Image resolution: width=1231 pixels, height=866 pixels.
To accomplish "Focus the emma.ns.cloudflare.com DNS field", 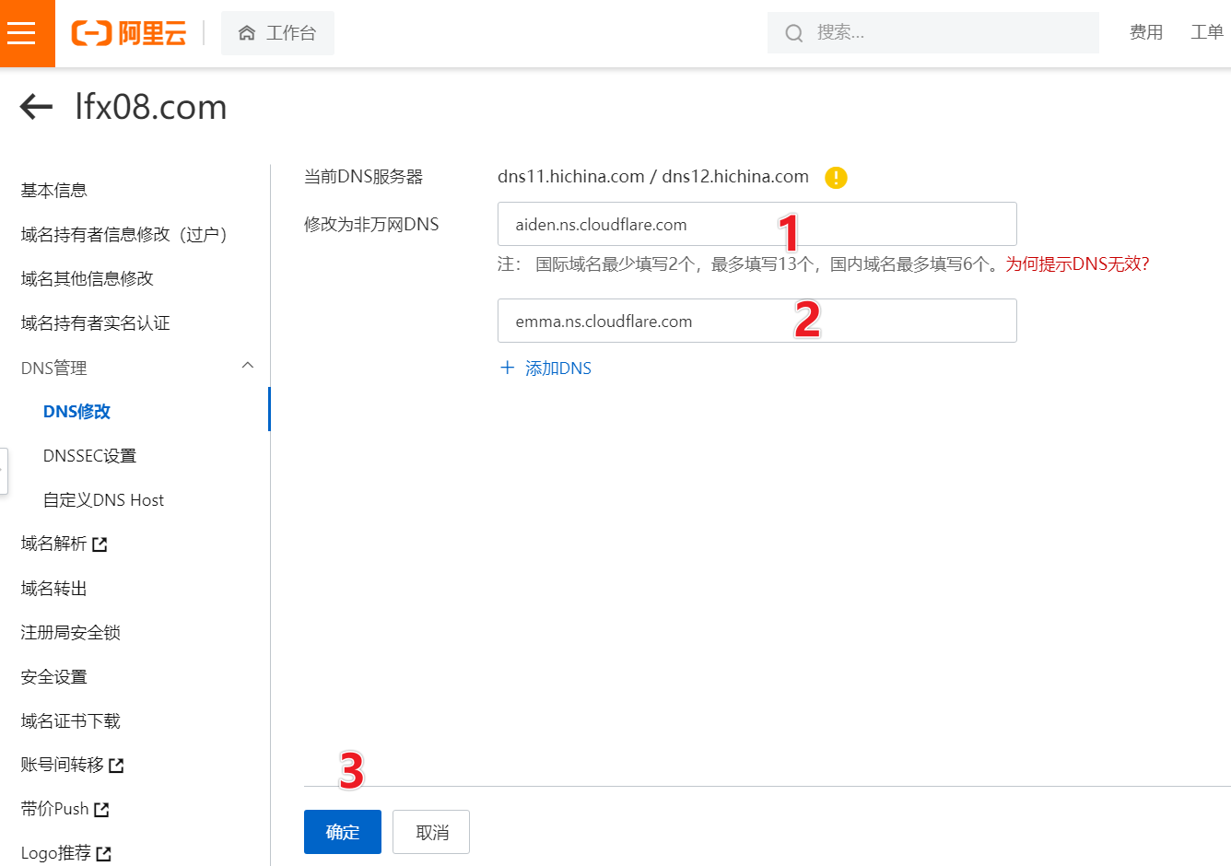I will pos(757,321).
